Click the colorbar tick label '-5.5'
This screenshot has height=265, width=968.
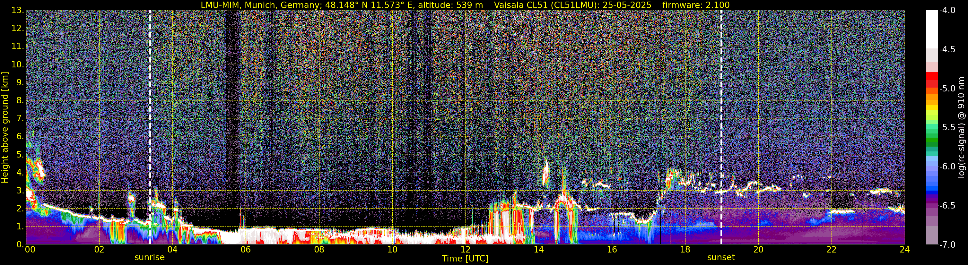click(947, 128)
